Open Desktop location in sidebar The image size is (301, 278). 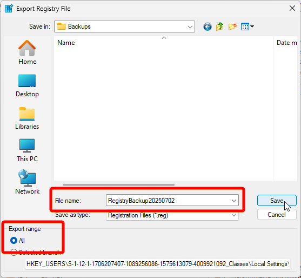tap(27, 85)
